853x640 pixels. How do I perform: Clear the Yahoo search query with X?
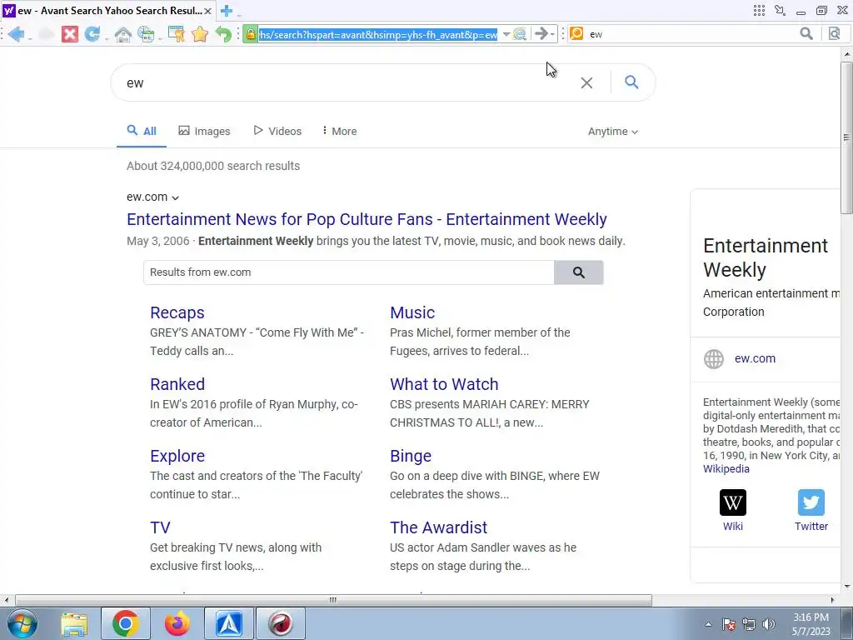tap(586, 82)
